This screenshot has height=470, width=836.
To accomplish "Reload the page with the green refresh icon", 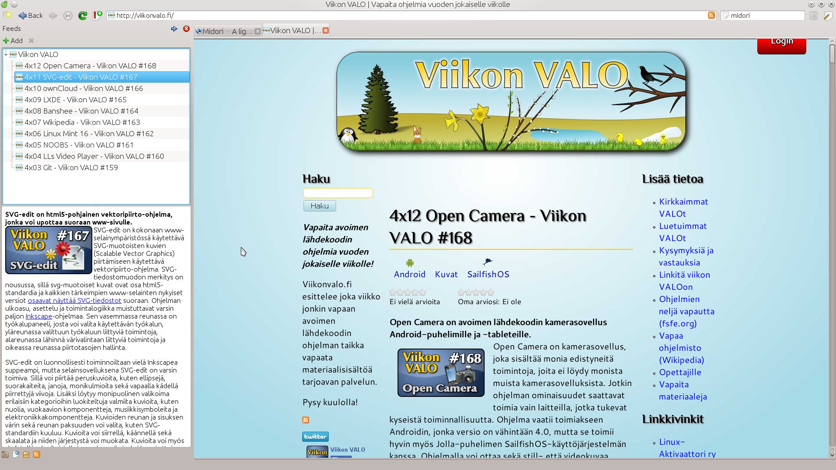I will [82, 16].
